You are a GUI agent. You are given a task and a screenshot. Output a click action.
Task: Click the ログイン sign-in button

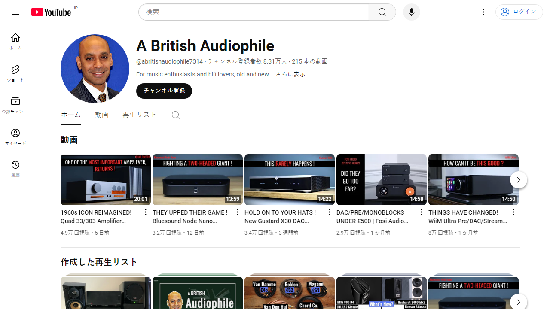coord(519,12)
